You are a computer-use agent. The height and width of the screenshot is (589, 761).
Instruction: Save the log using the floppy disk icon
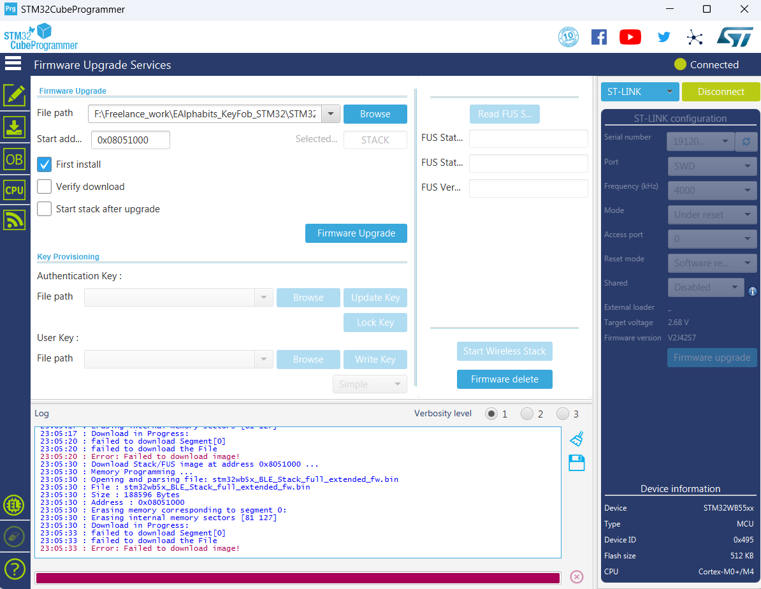576,463
